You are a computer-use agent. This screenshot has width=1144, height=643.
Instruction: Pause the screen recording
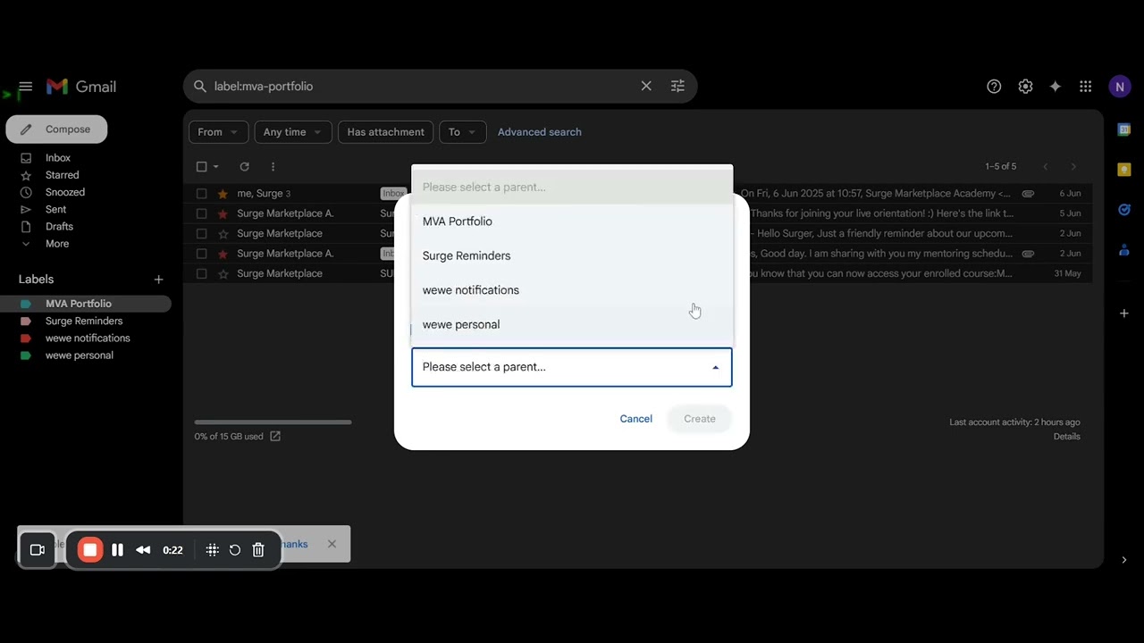pyautogui.click(x=117, y=550)
